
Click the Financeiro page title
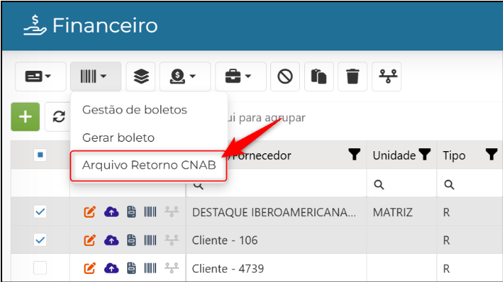pyautogui.click(x=105, y=25)
